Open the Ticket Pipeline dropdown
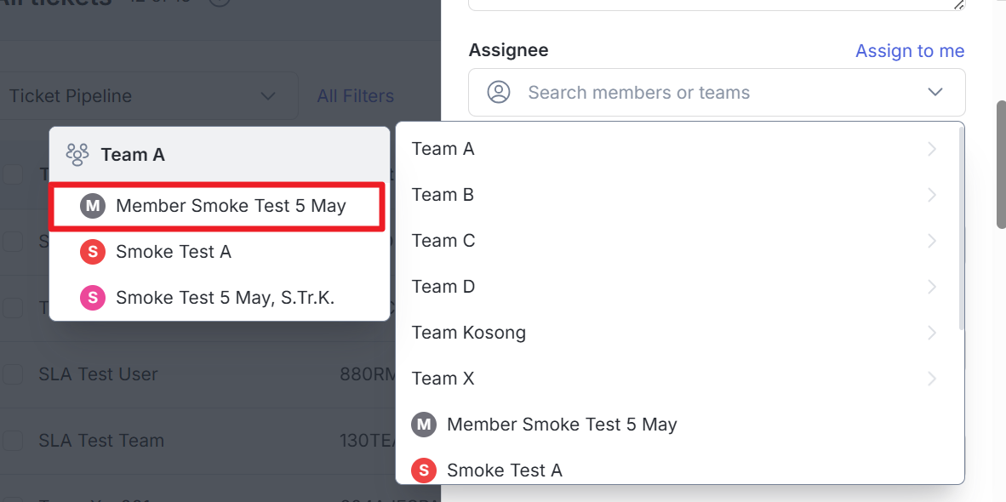This screenshot has width=1006, height=502. click(x=142, y=96)
